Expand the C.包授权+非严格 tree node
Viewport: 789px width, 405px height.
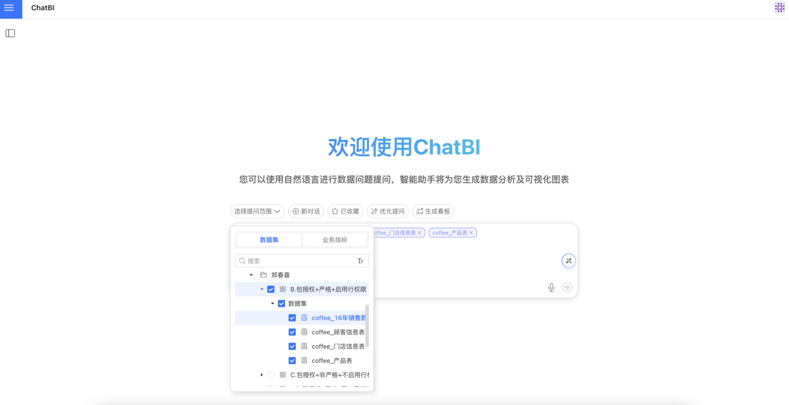click(x=261, y=375)
